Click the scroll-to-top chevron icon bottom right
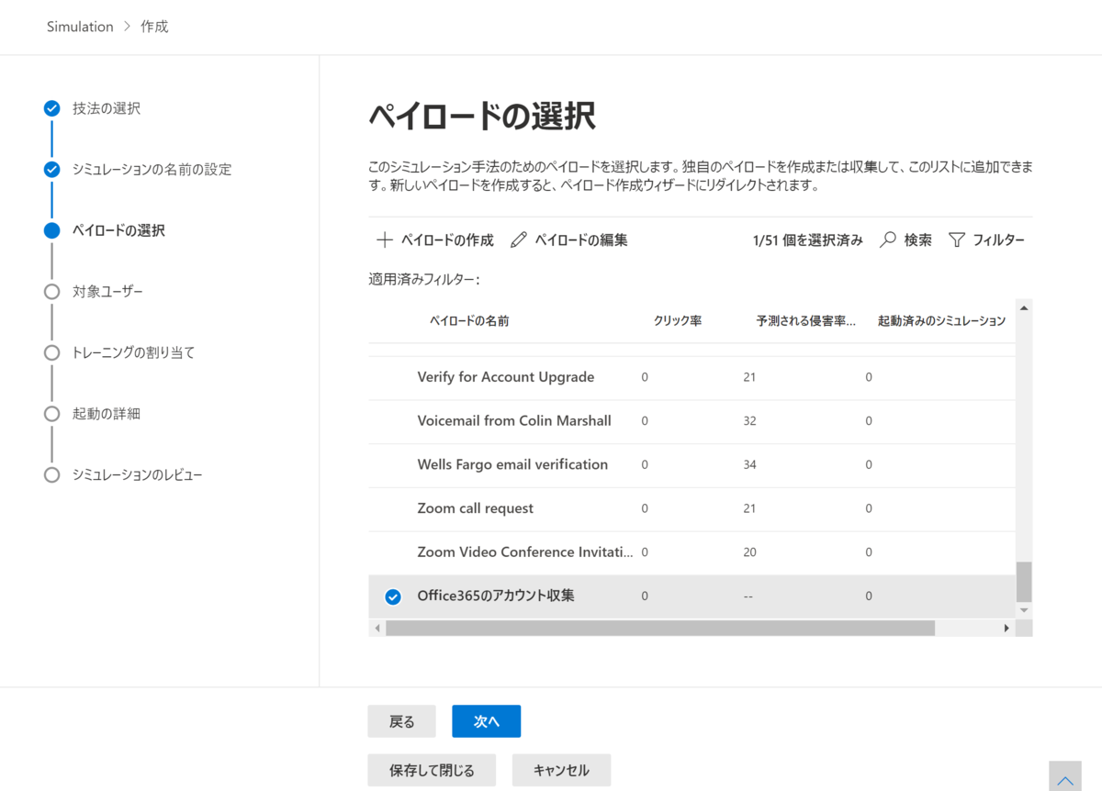The width and height of the screenshot is (1102, 791). [1064, 775]
